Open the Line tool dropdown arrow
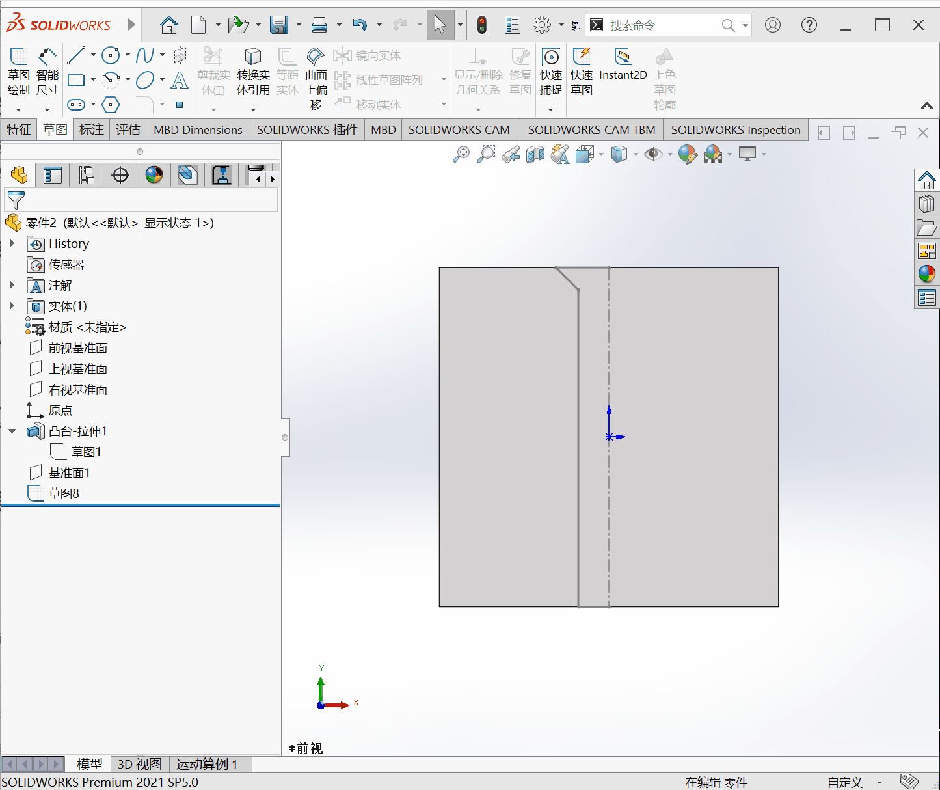940x790 pixels. coord(93,56)
